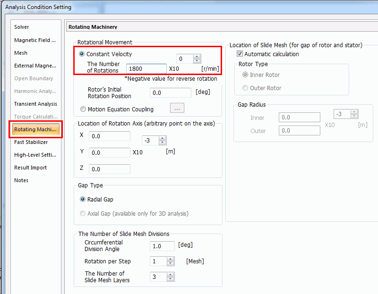This screenshot has width=378, height=294.
Task: Click the rotation axis X field
Action: pos(110,136)
